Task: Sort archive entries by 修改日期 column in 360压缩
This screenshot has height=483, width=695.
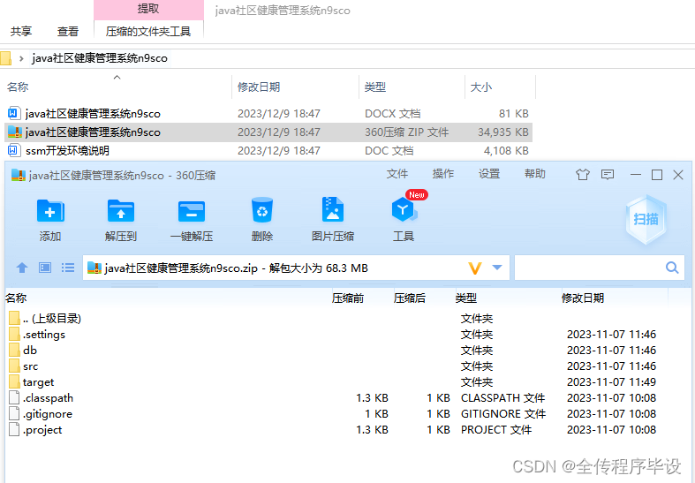Action: pos(583,298)
